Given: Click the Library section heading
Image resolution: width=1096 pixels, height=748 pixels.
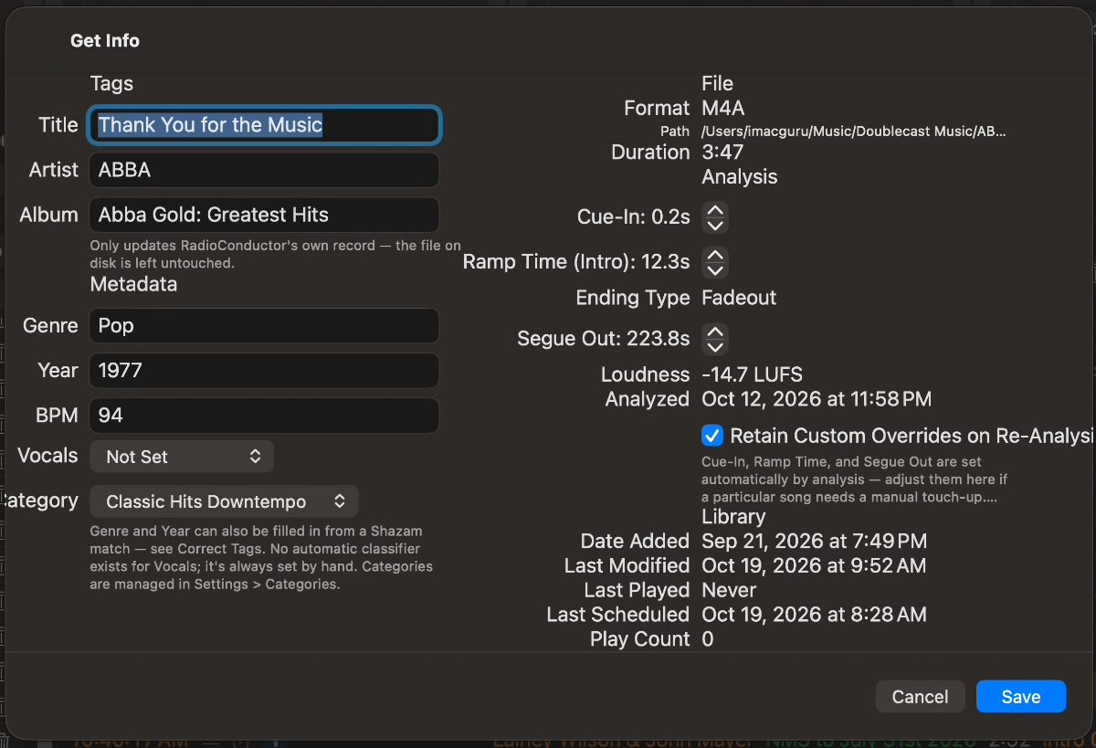Looking at the screenshot, I should pyautogui.click(x=733, y=517).
